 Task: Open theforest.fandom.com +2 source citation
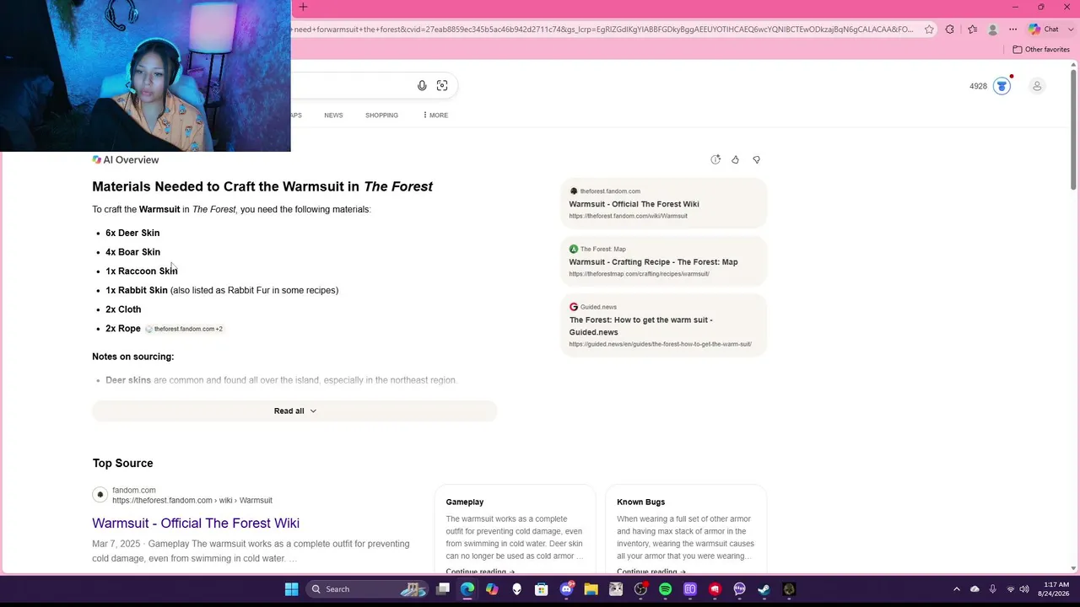tap(184, 329)
